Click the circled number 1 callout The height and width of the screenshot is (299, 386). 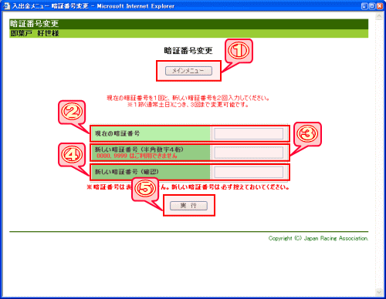(x=239, y=51)
